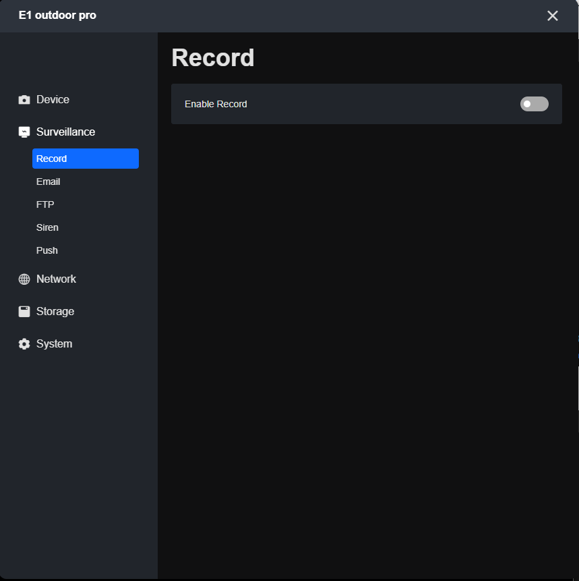
Task: Go to the FTP settings page
Action: [45, 204]
